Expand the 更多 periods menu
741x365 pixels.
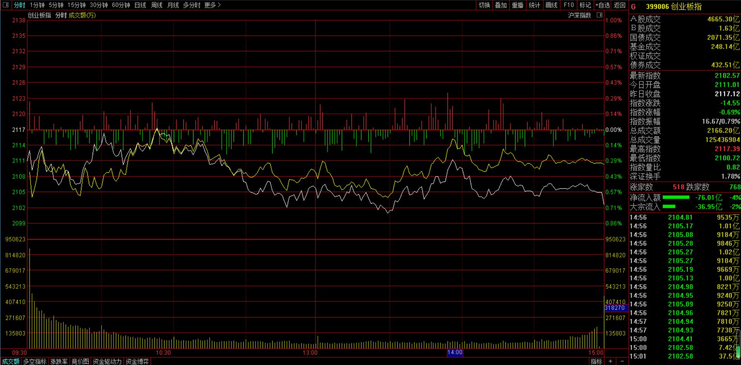pos(212,5)
